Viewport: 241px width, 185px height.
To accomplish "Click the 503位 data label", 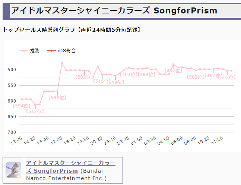I will pyautogui.click(x=227, y=78).
